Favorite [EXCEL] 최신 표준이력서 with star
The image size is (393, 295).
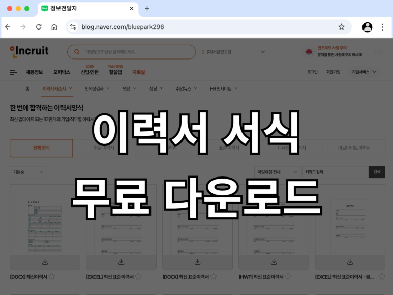[x=138, y=277]
